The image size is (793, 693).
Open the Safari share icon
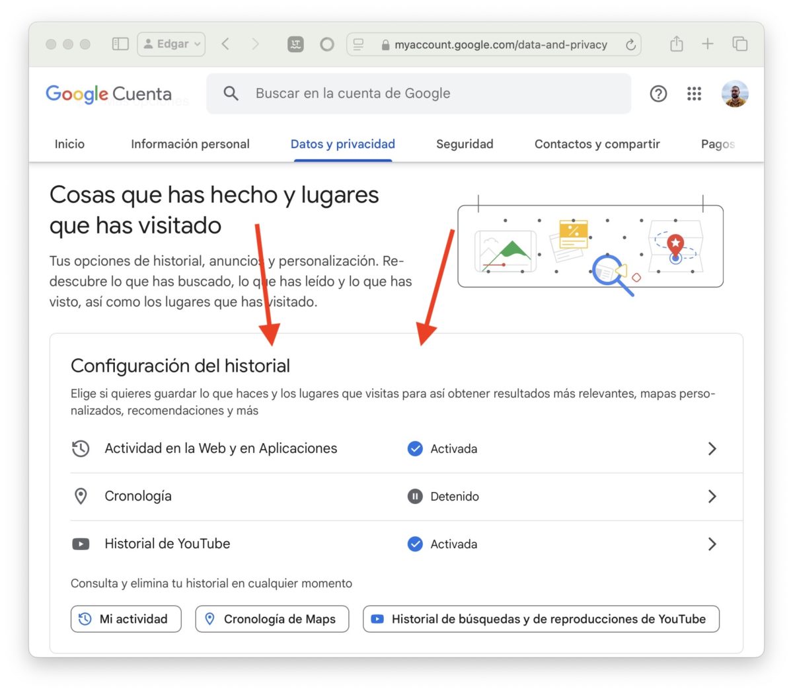[x=676, y=44]
